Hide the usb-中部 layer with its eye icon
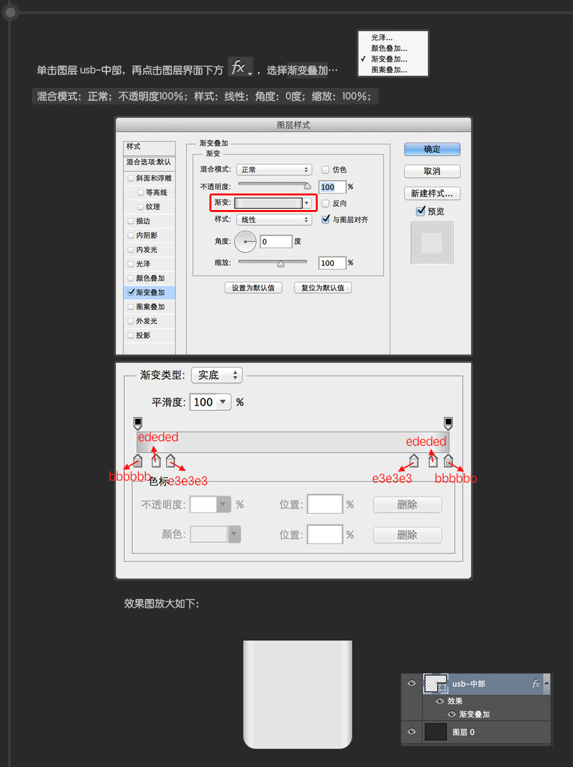This screenshot has height=767, width=573. pyautogui.click(x=411, y=684)
